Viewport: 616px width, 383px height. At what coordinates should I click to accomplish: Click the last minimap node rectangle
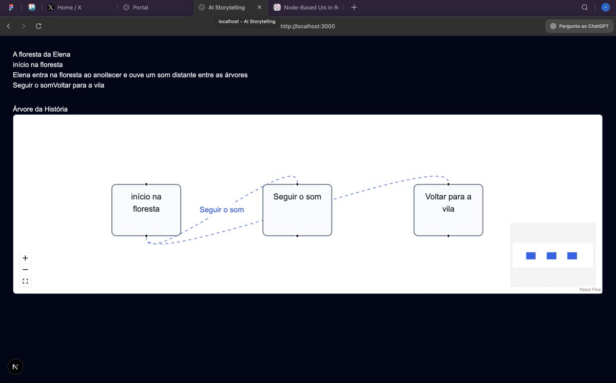click(x=572, y=256)
